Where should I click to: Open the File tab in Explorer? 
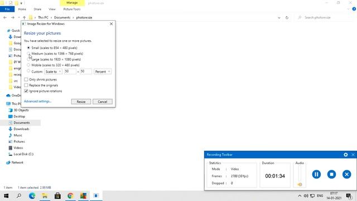[x=7, y=9]
